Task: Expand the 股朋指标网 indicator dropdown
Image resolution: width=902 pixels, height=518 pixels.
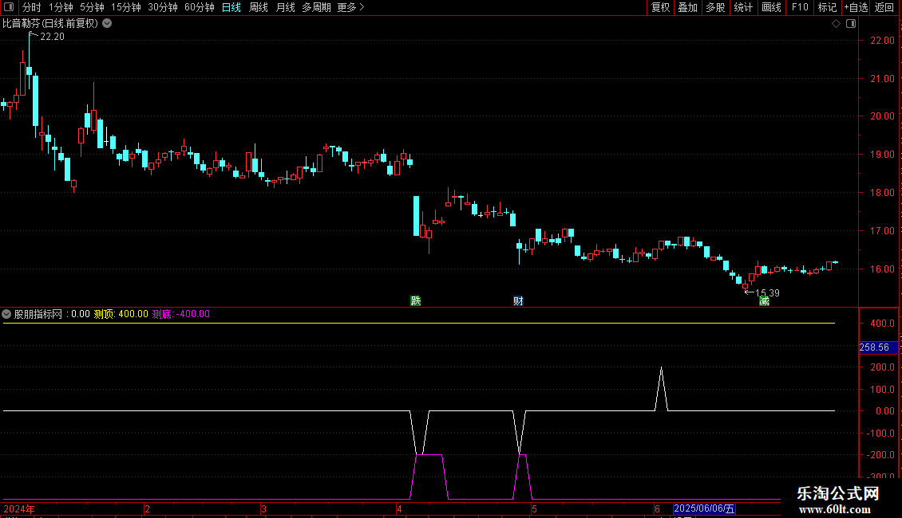Action: click(x=7, y=314)
